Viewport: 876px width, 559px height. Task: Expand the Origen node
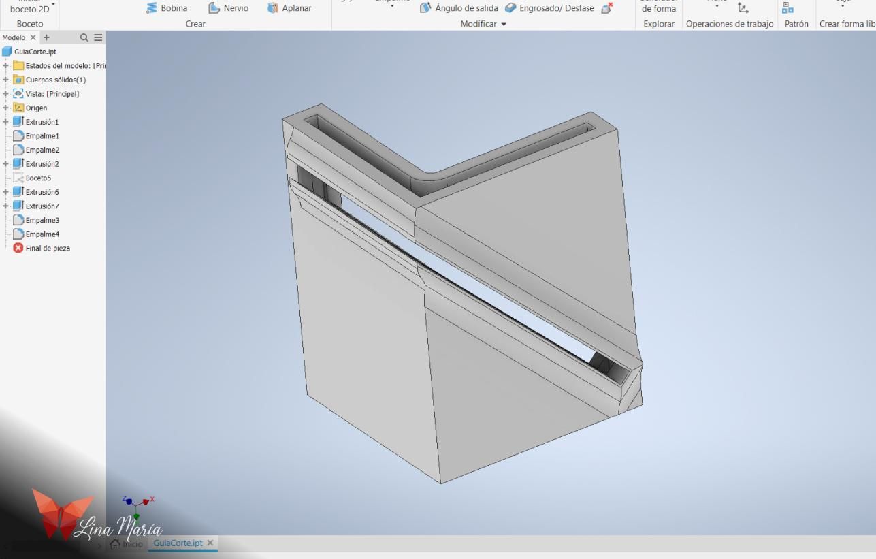(5, 108)
